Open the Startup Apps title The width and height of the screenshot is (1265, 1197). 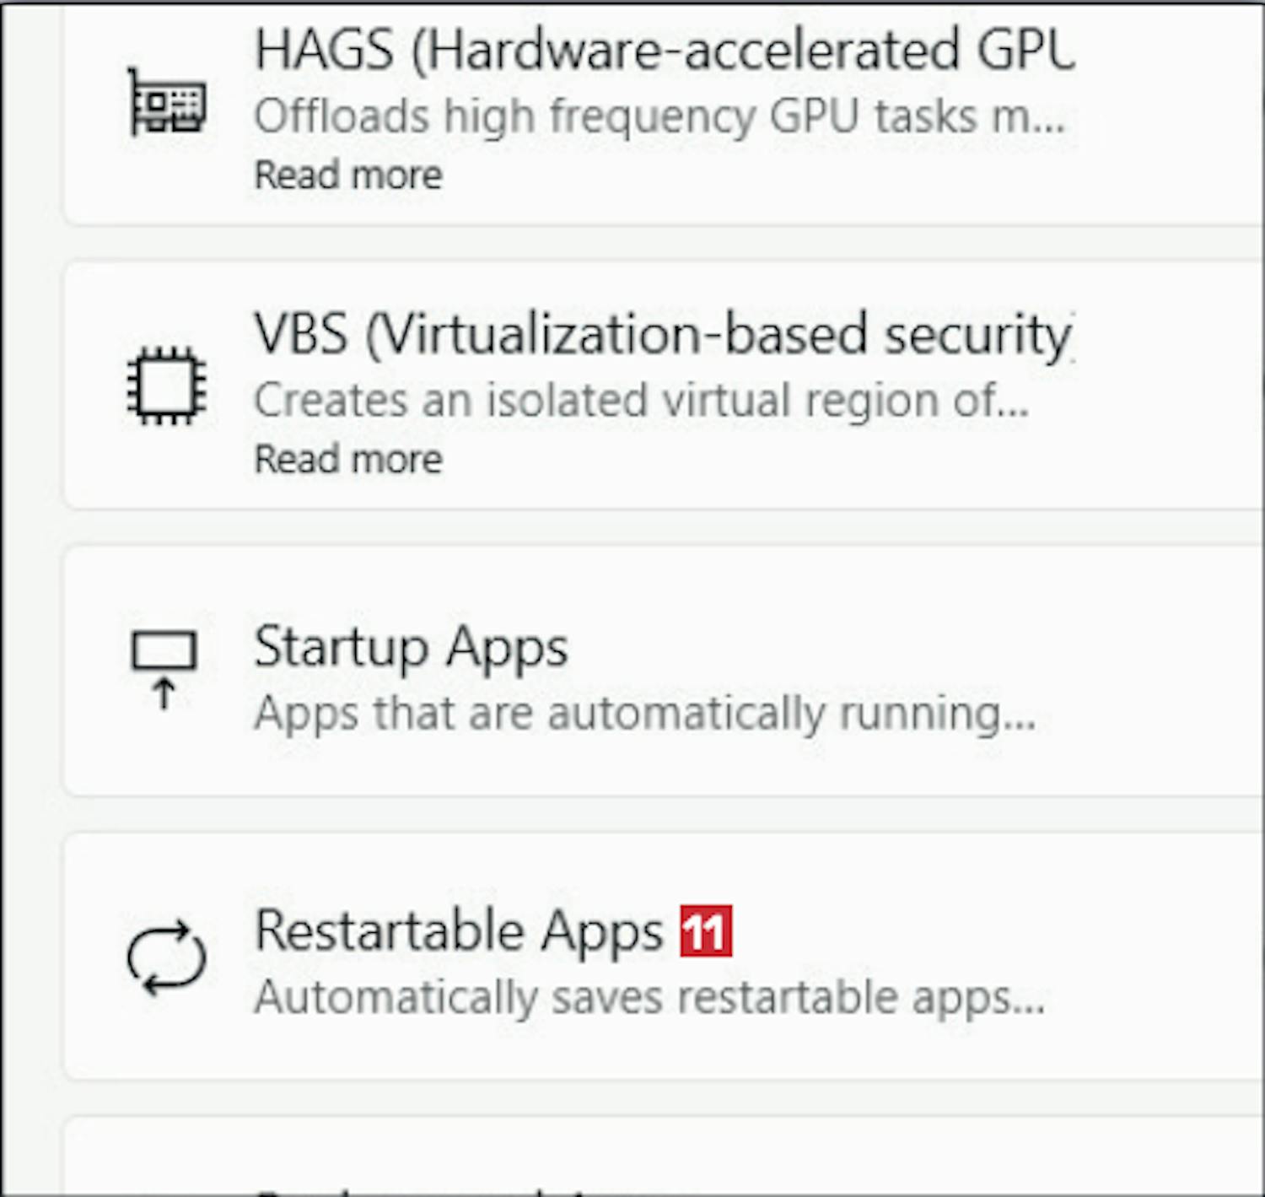[x=411, y=648]
